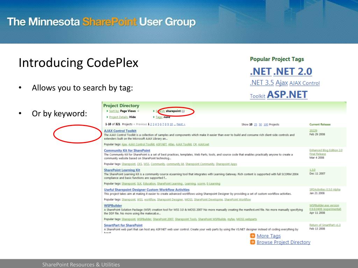Show 25 projects per page
The width and height of the screenshot is (358, 268).
pyautogui.click(x=256, y=125)
